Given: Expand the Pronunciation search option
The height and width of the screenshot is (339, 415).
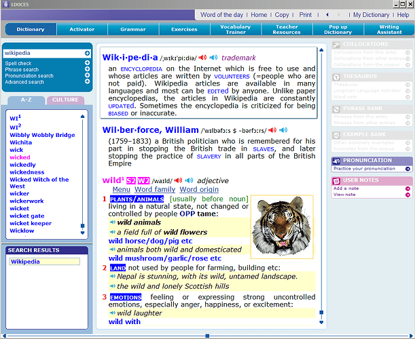Looking at the screenshot, I should point(88,76).
